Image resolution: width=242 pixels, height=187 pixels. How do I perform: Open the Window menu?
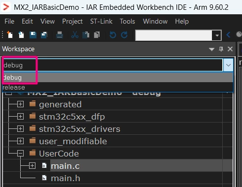[155, 21]
